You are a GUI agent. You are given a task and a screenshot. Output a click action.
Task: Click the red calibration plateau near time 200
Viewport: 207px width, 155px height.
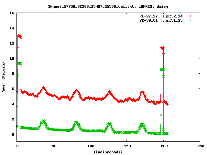(162, 48)
